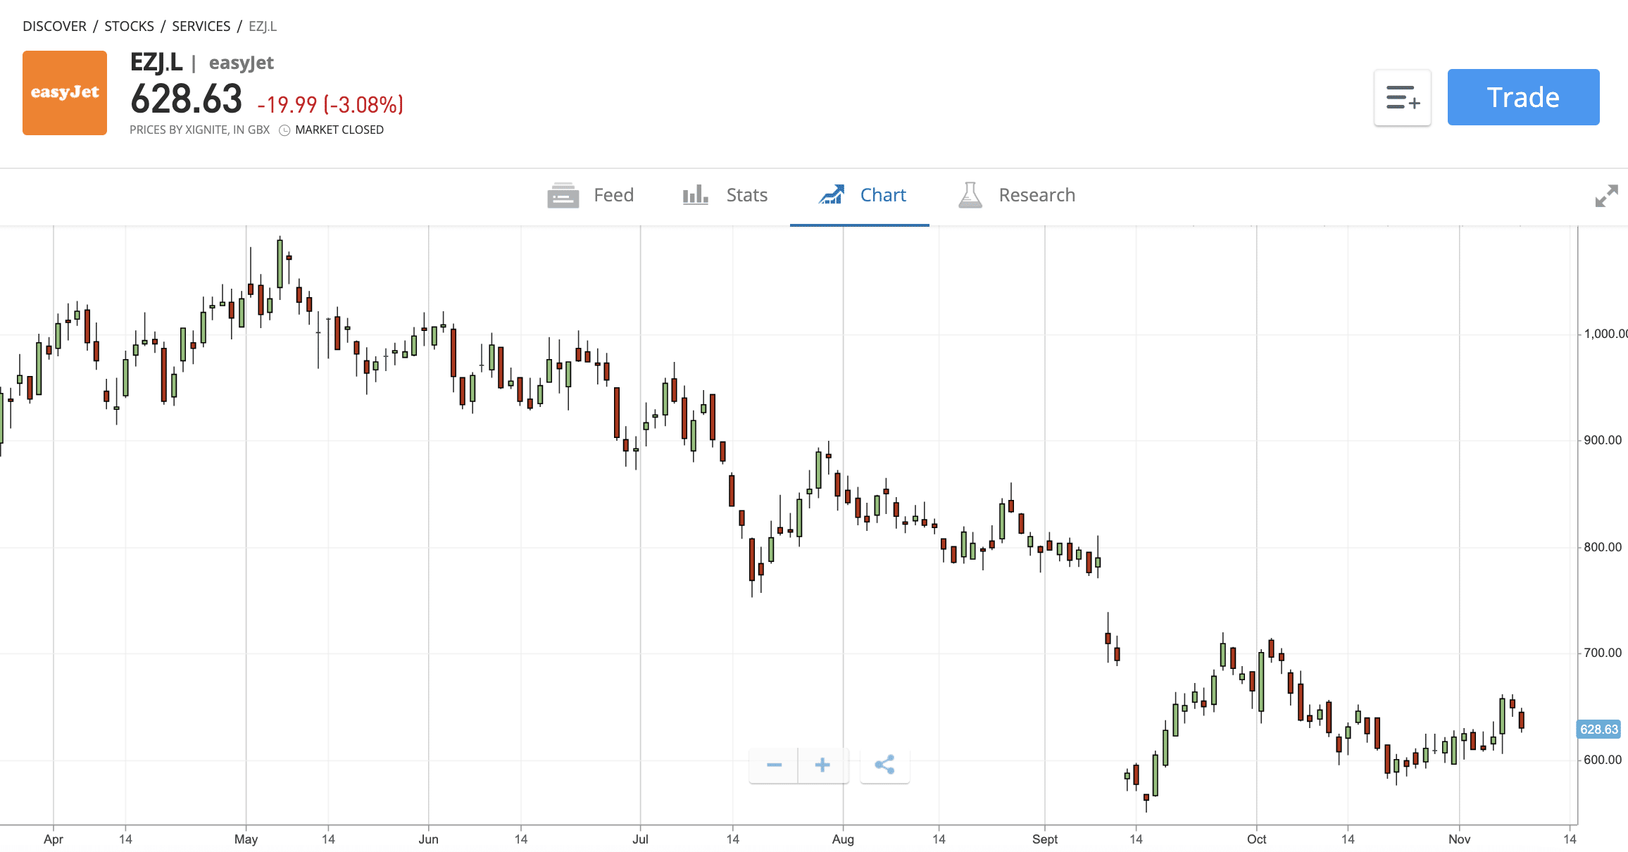Screen dimensions: 1628x852
Task: Click the May date axis label
Action: point(246,839)
